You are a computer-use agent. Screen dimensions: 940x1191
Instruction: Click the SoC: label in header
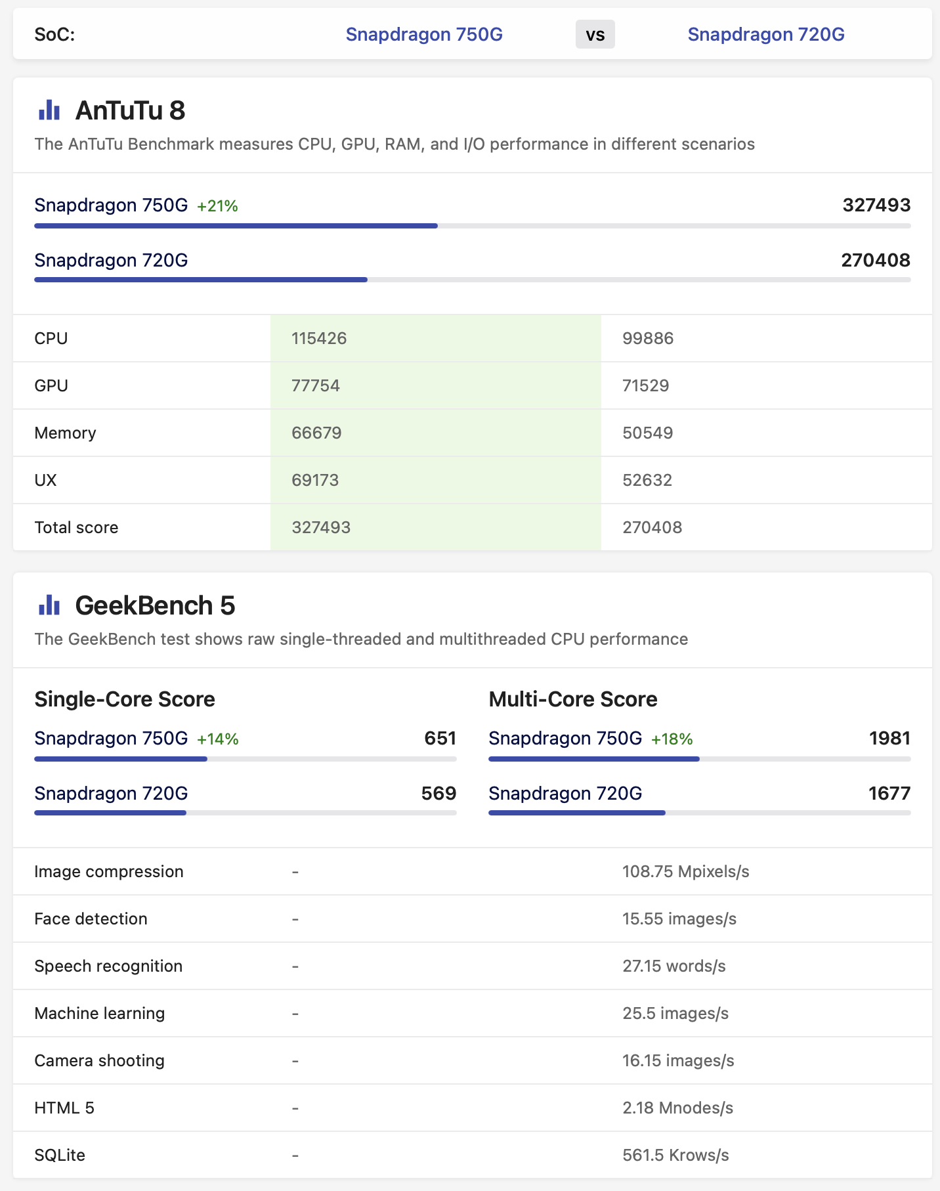(54, 34)
